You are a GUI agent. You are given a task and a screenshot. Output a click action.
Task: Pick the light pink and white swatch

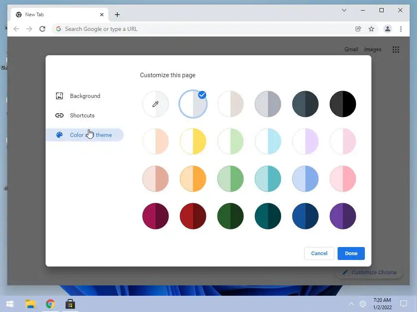(343, 141)
